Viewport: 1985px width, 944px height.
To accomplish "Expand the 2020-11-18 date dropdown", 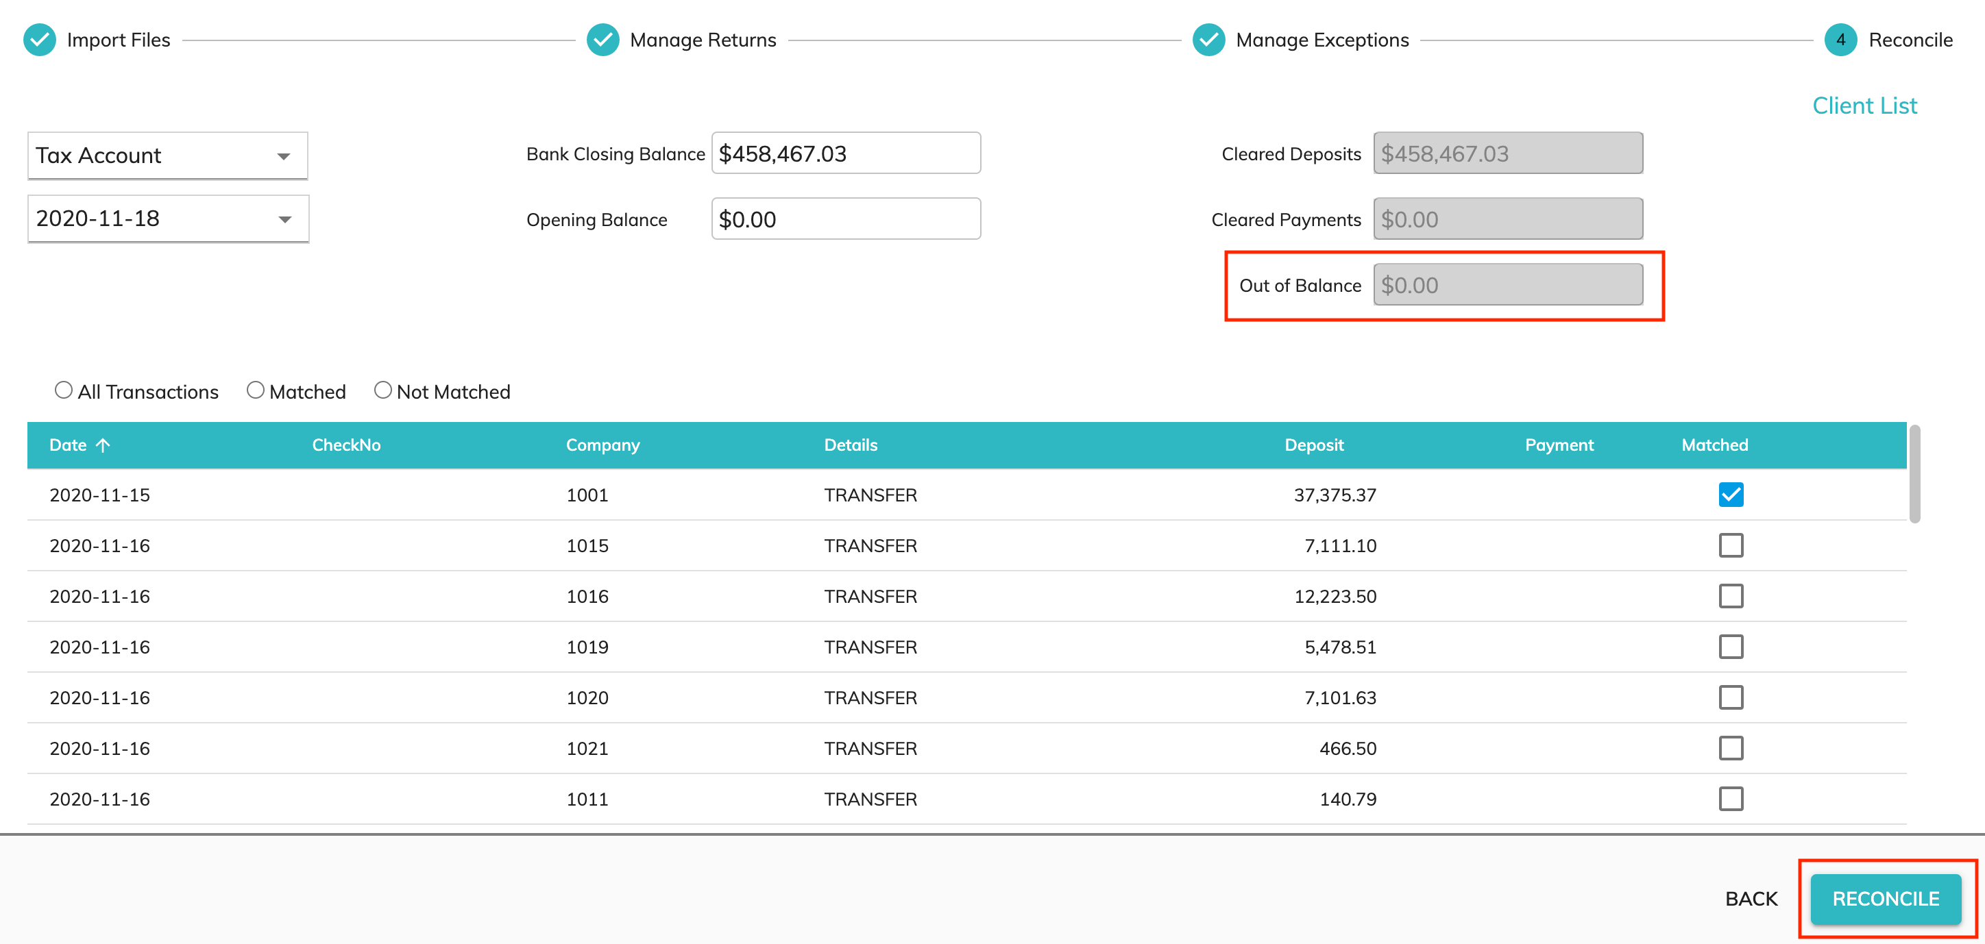I will (x=167, y=219).
